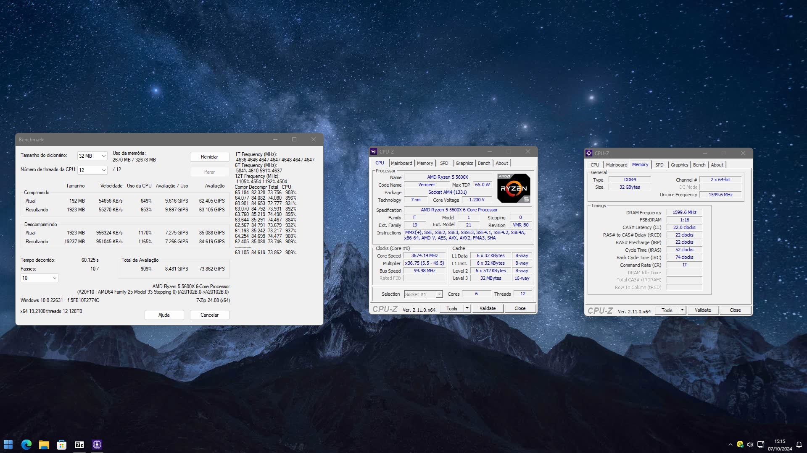Open Bench tab in the Memory window
The height and width of the screenshot is (453, 807).
[x=699, y=165]
